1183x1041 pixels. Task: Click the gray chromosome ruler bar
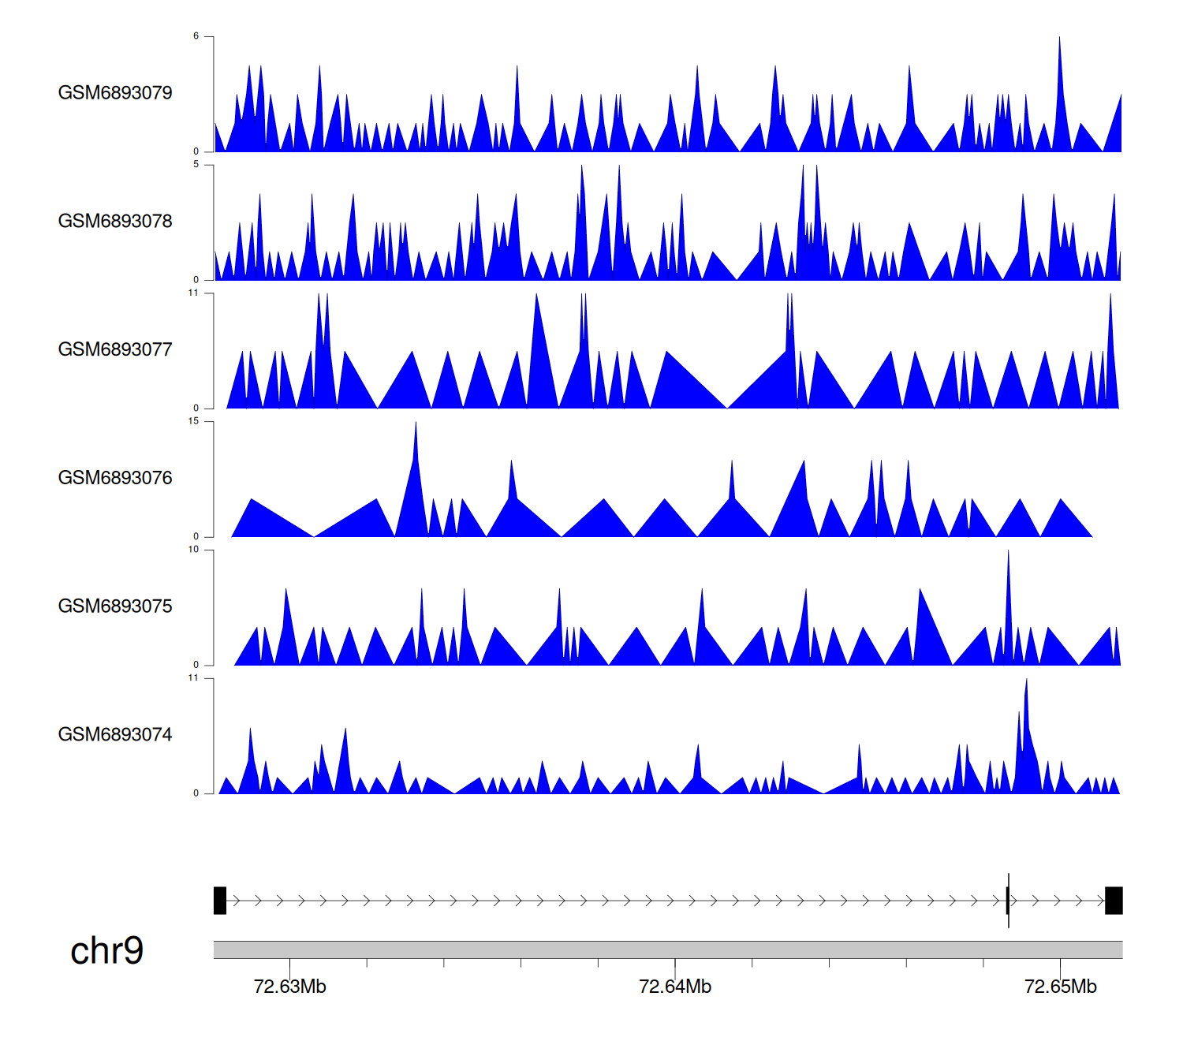(x=667, y=950)
